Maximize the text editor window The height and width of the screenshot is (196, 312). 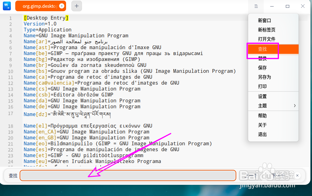coord(287,6)
